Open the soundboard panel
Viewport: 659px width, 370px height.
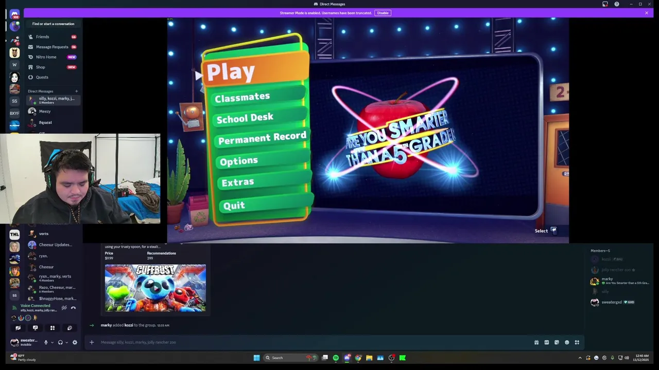click(70, 328)
